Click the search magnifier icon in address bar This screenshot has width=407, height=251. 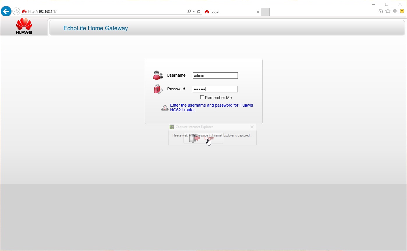click(189, 12)
